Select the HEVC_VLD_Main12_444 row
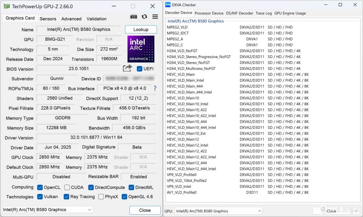 [x=238, y=163]
